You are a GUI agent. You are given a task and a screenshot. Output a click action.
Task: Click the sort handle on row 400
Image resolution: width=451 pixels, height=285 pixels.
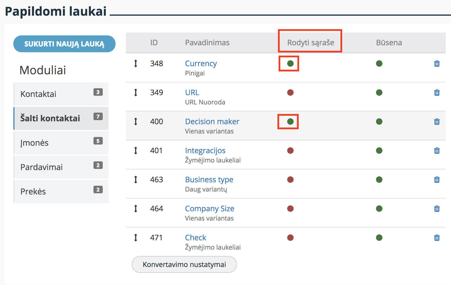(x=136, y=122)
